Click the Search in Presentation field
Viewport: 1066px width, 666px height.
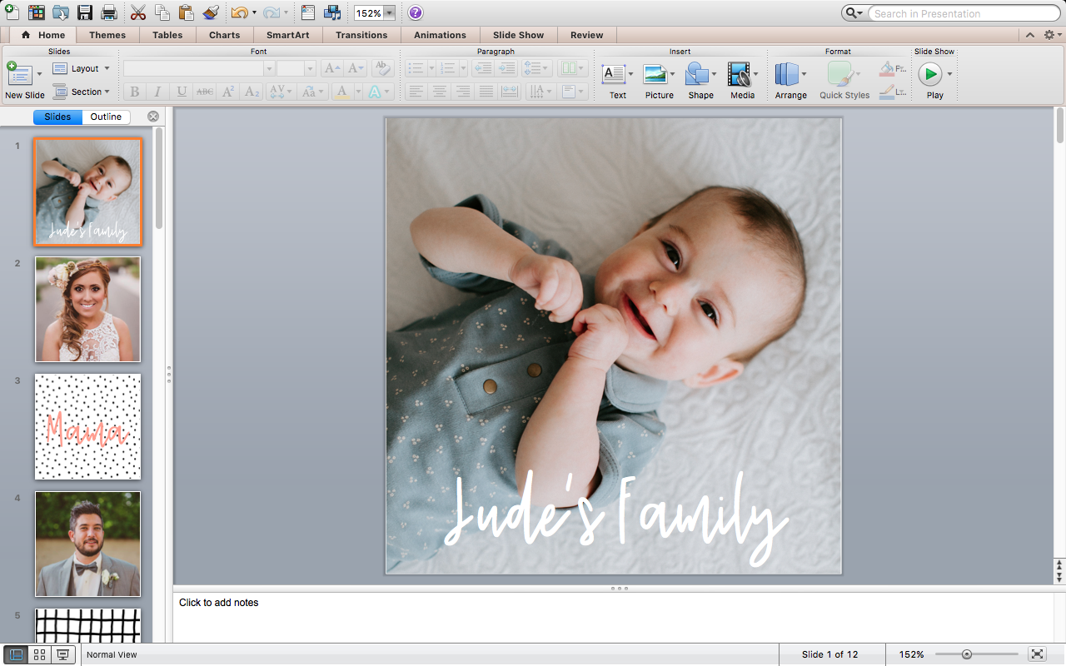click(x=964, y=13)
